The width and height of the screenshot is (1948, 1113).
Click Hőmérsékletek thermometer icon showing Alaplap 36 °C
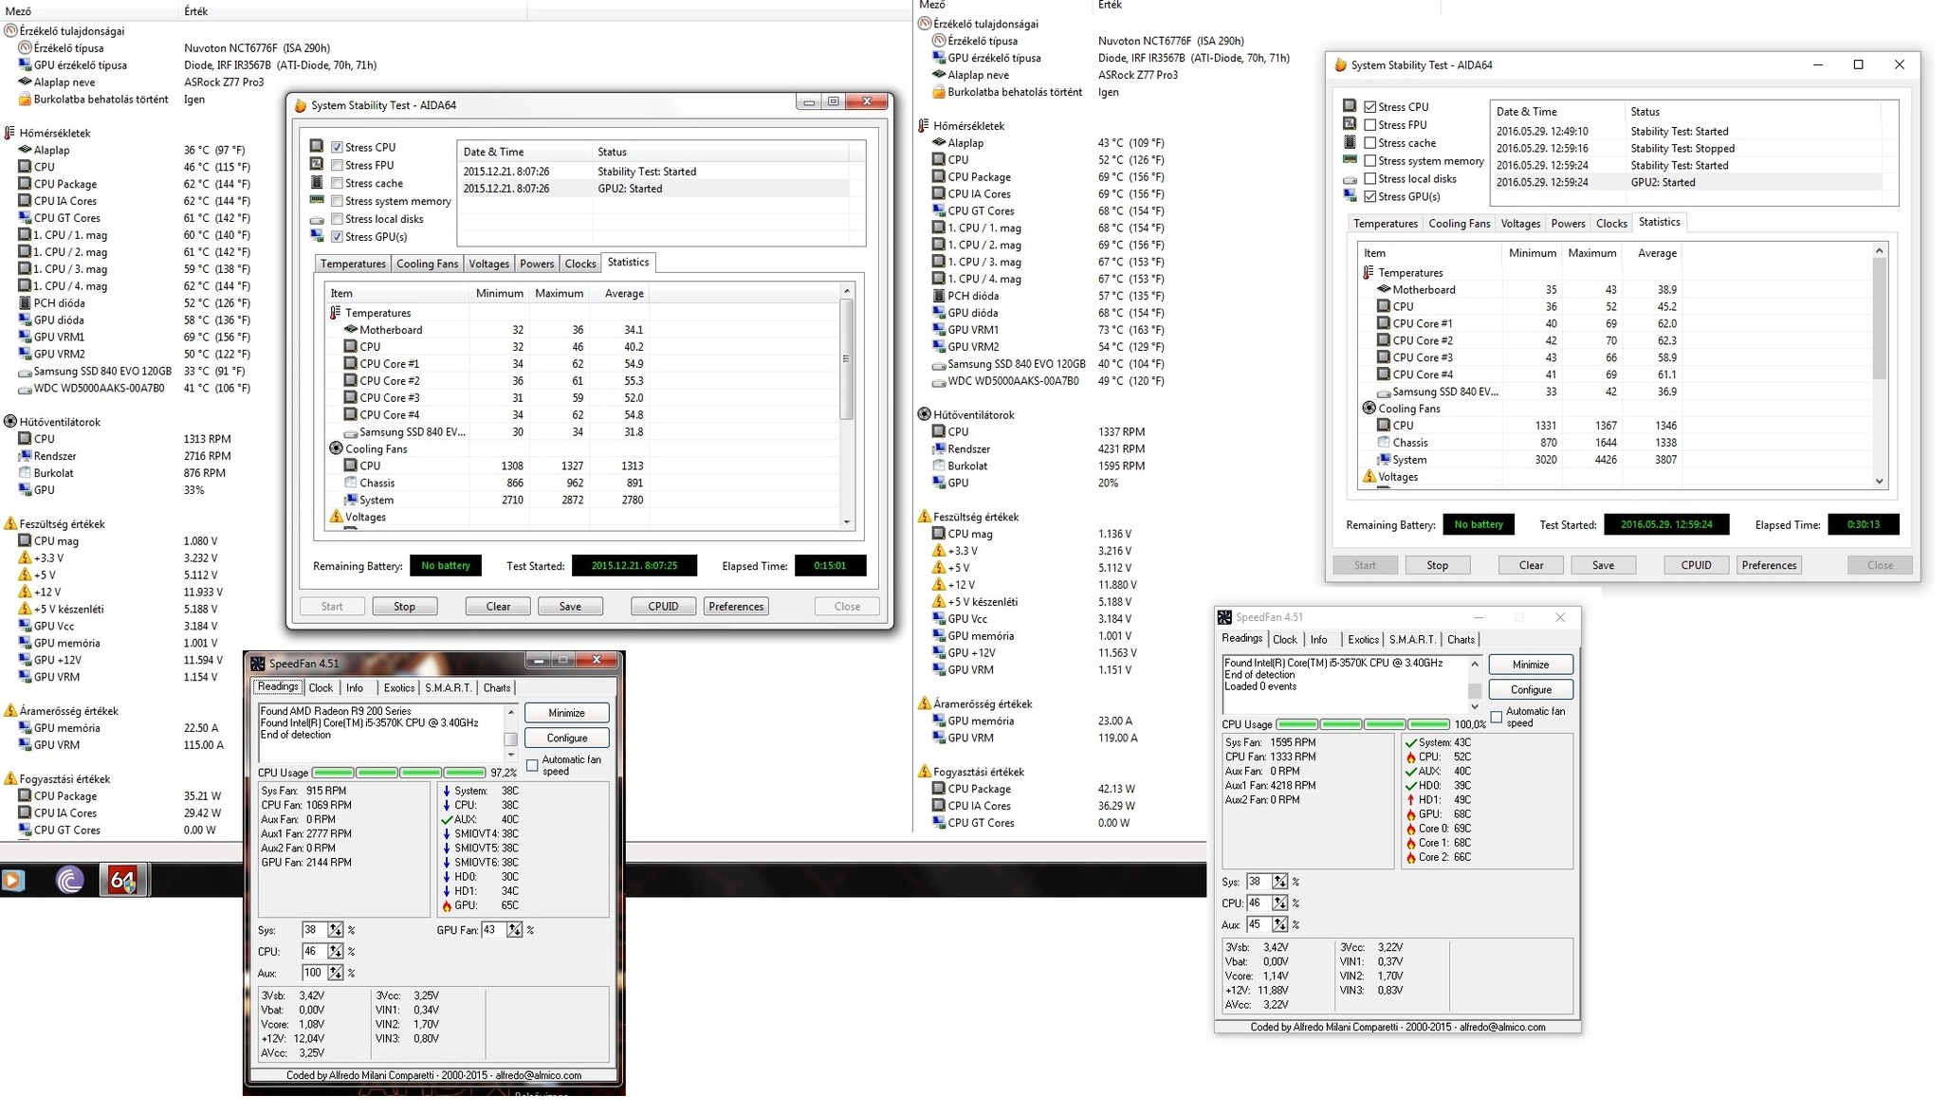tap(9, 134)
